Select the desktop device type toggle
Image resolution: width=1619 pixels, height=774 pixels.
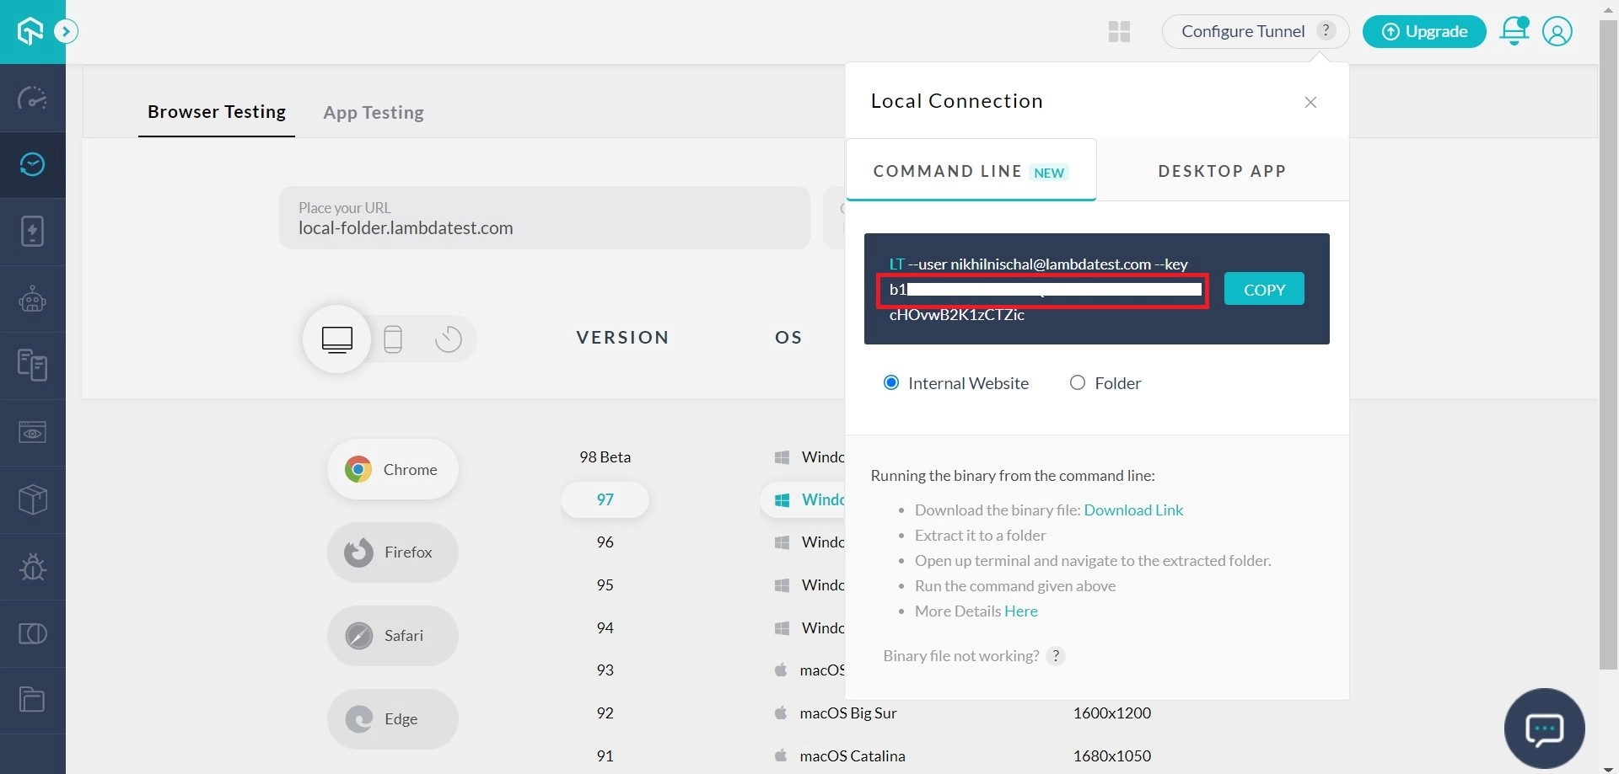pos(337,339)
